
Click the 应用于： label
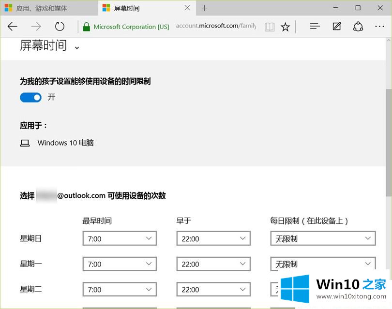(33, 125)
